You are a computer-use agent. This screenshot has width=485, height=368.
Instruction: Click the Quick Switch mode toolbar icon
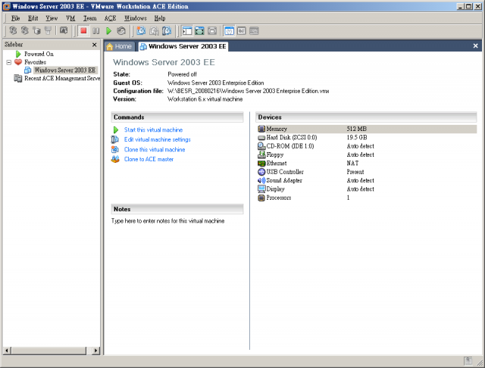tap(212, 31)
